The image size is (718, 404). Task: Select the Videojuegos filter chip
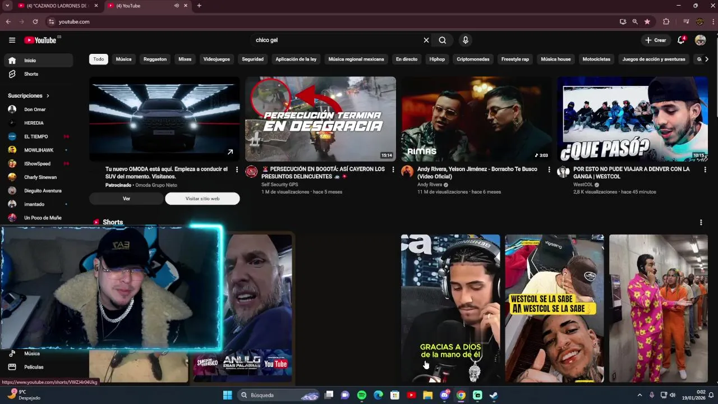point(217,59)
